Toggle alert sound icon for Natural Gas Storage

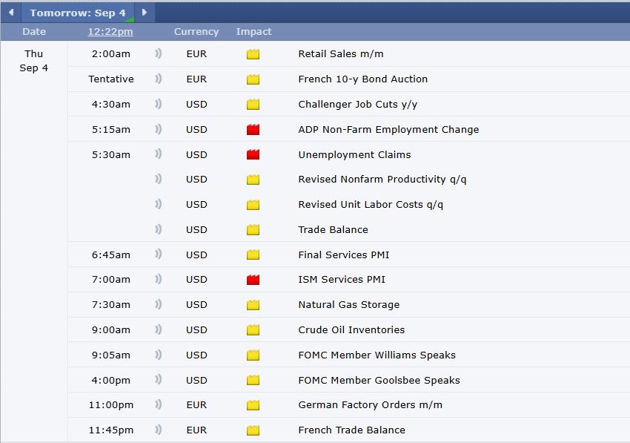point(159,304)
